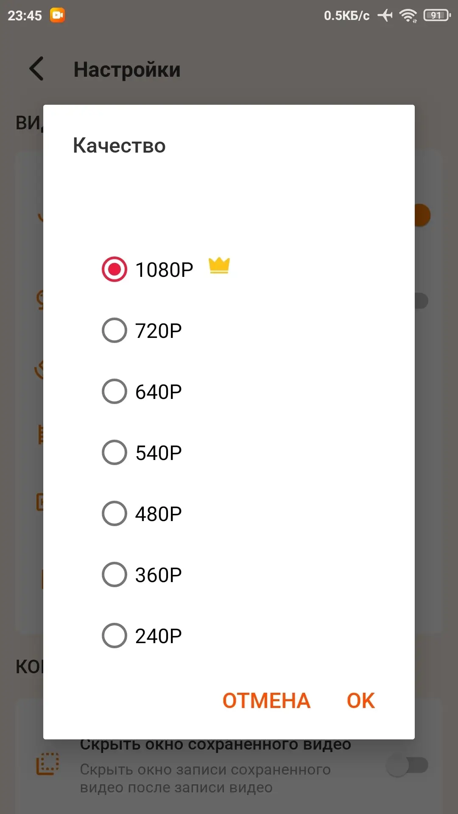
Task: Confirm quality selection with OK
Action: point(361,701)
